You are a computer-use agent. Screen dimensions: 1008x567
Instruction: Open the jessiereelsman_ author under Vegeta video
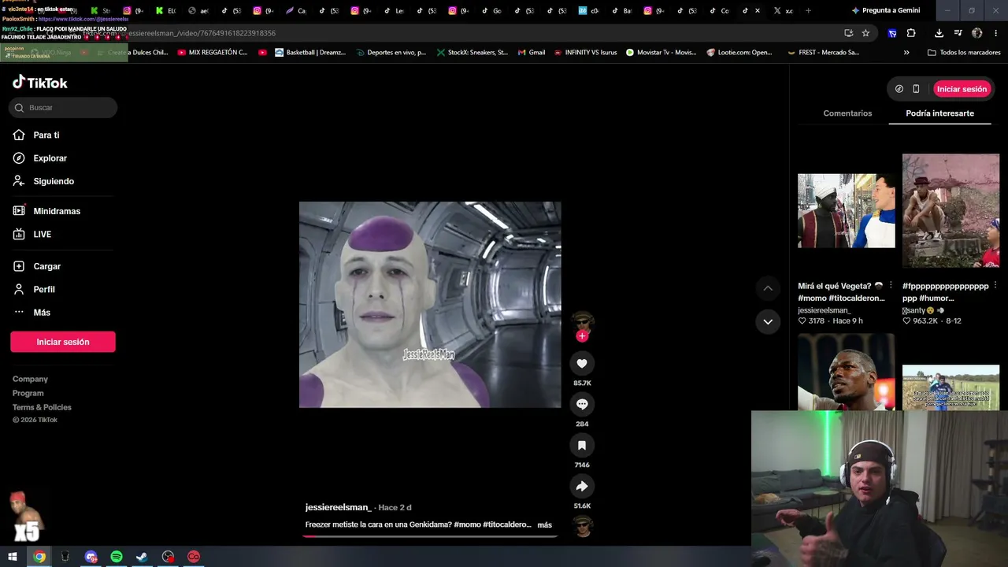tap(825, 310)
